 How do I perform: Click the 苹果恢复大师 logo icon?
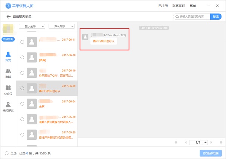click(x=8, y=6)
